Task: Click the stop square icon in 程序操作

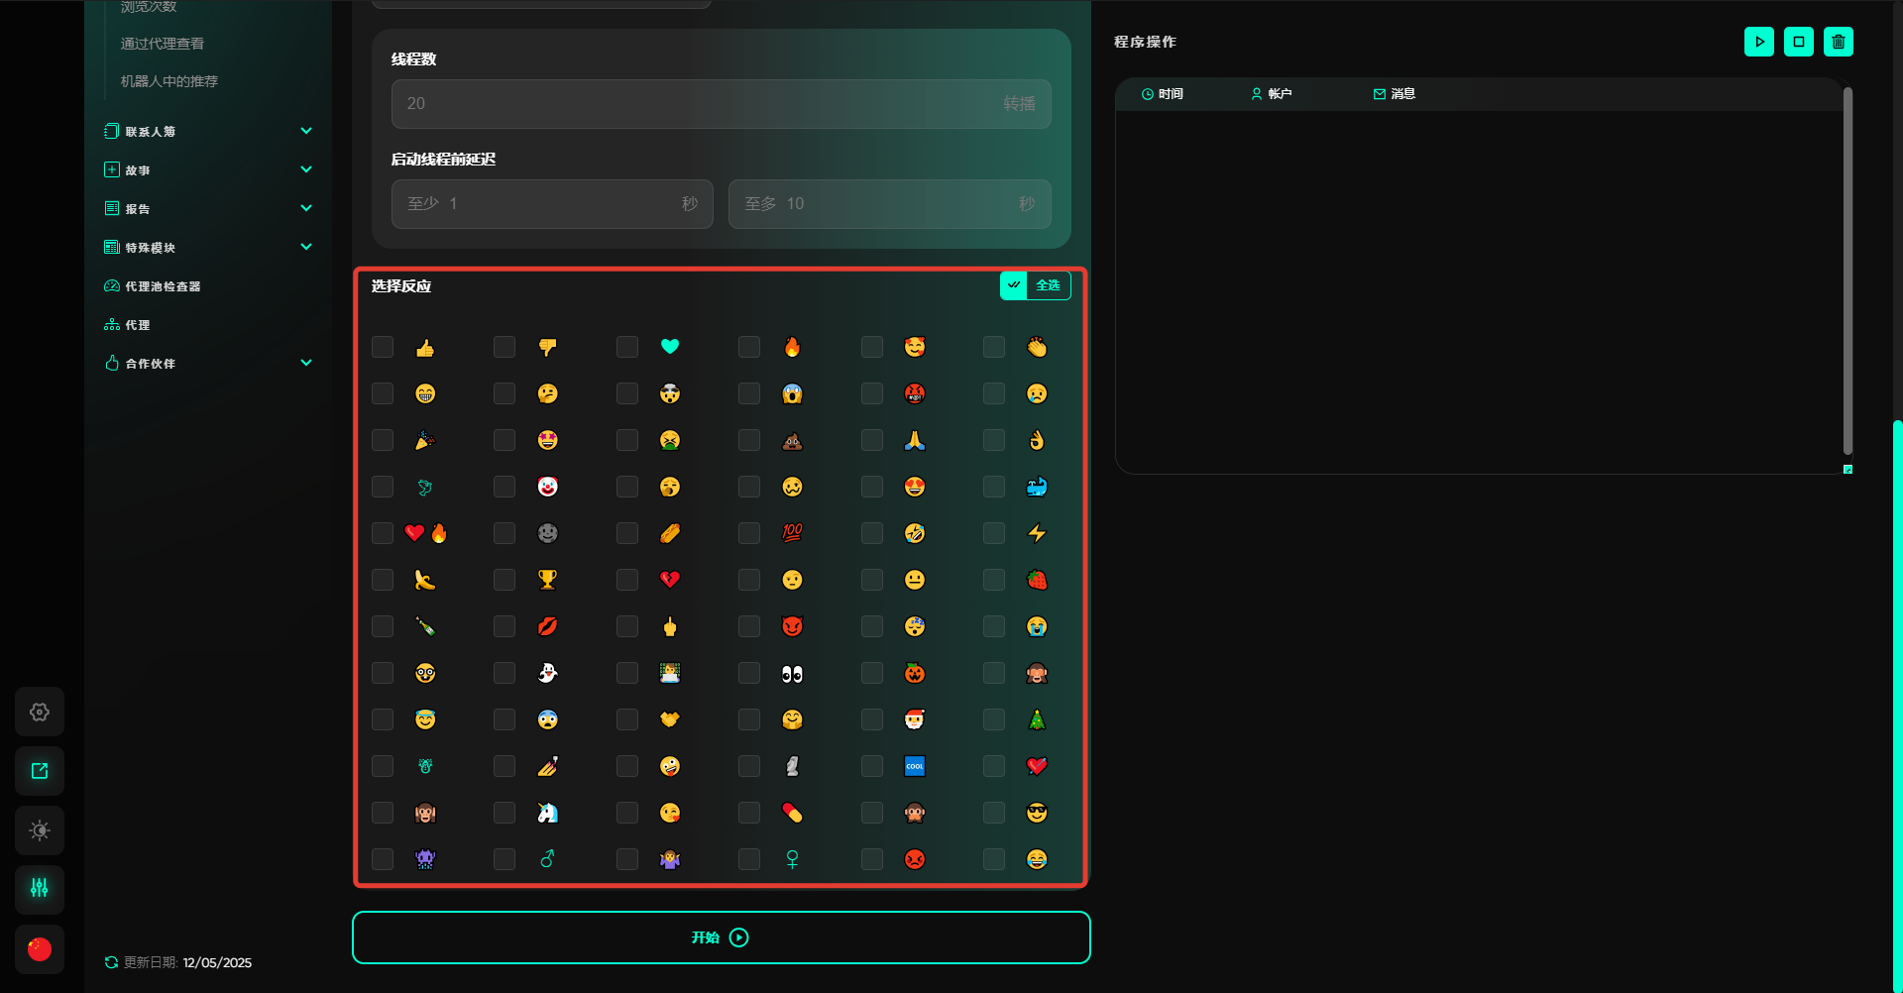Action: tap(1798, 42)
